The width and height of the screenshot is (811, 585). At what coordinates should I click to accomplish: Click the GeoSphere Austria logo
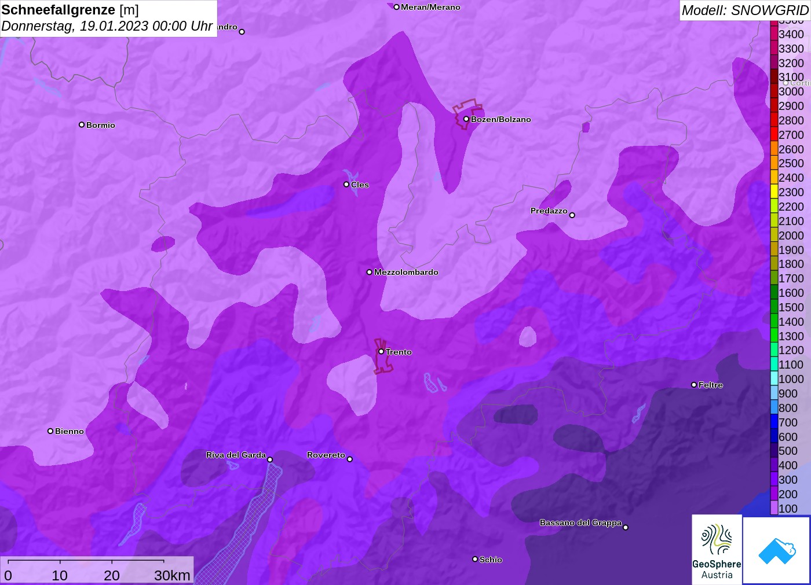[x=717, y=549]
